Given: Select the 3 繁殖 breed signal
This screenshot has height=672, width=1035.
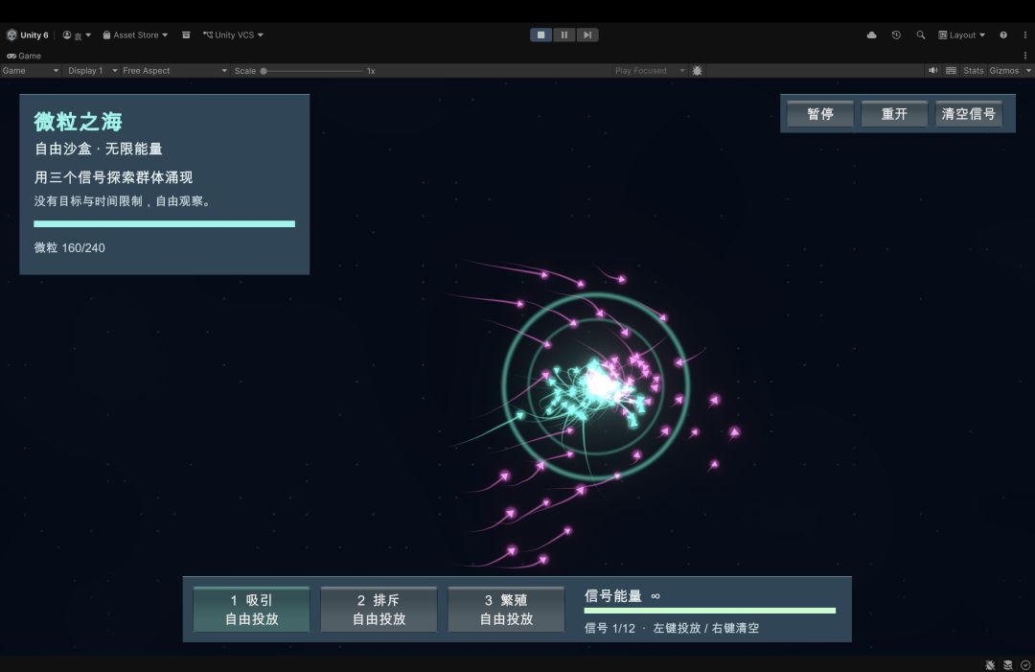Looking at the screenshot, I should 506,610.
